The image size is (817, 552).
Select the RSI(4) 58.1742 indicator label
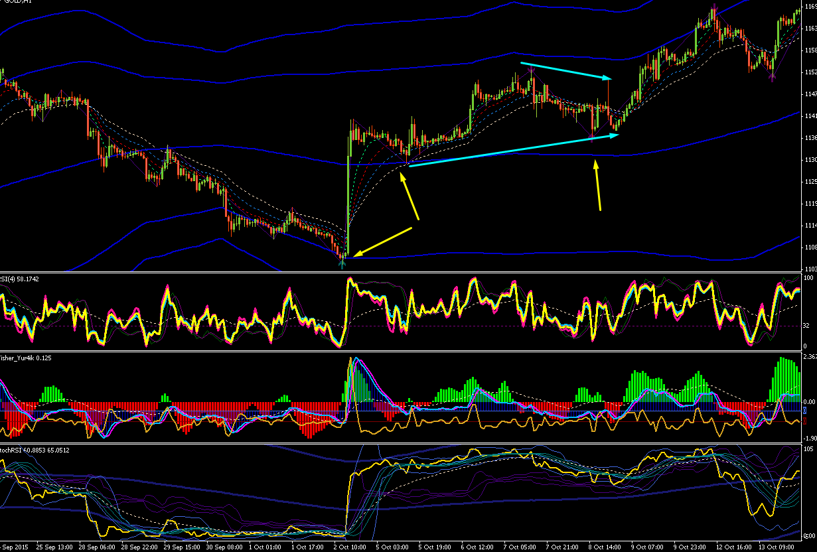point(19,279)
